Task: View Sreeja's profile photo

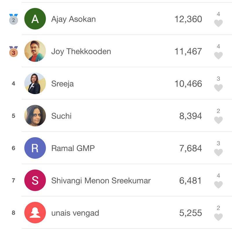Action: (35, 83)
